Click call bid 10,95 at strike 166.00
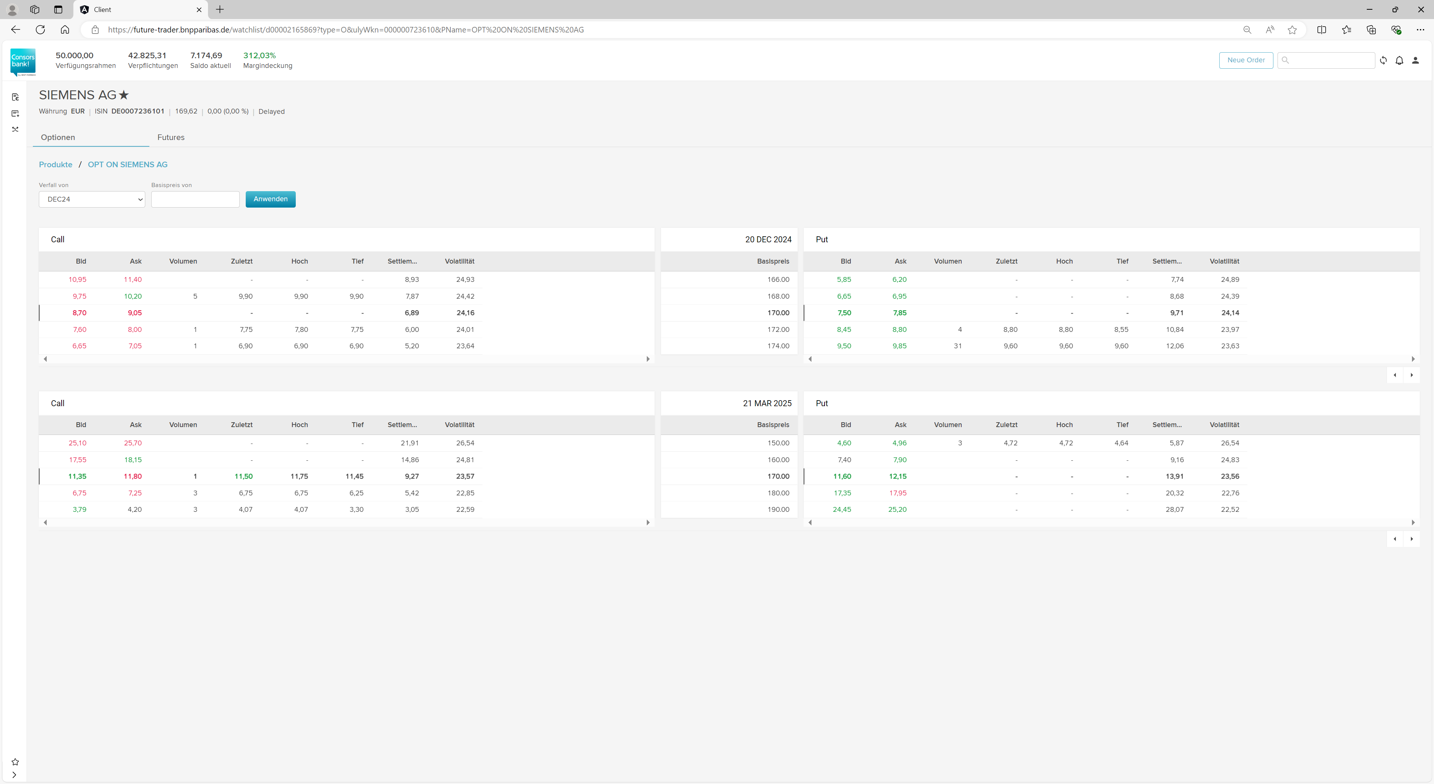The width and height of the screenshot is (1434, 784). point(77,280)
